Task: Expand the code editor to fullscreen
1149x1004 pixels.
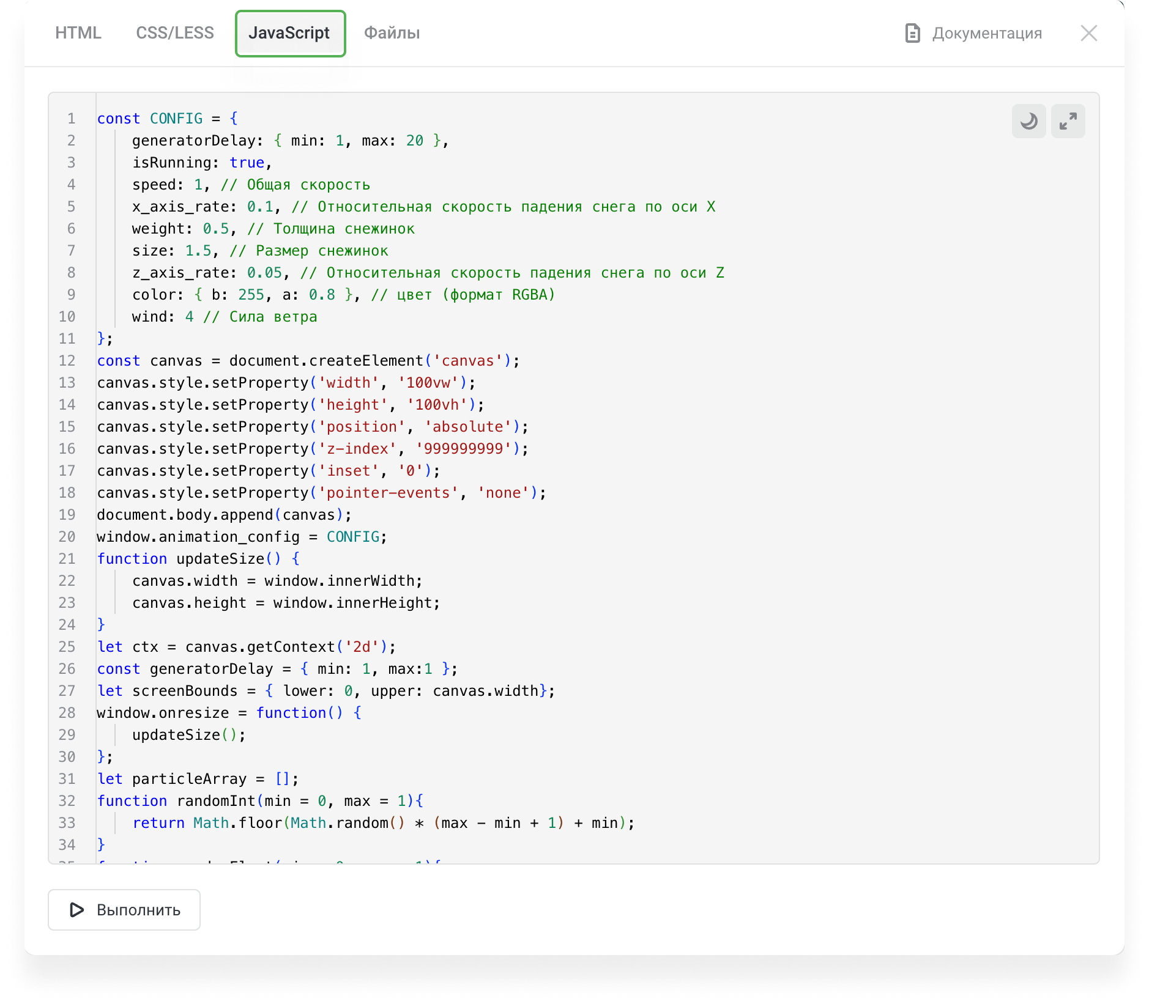Action: [x=1068, y=121]
